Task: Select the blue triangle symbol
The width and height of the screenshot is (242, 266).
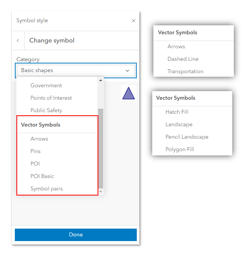Action: [128, 93]
